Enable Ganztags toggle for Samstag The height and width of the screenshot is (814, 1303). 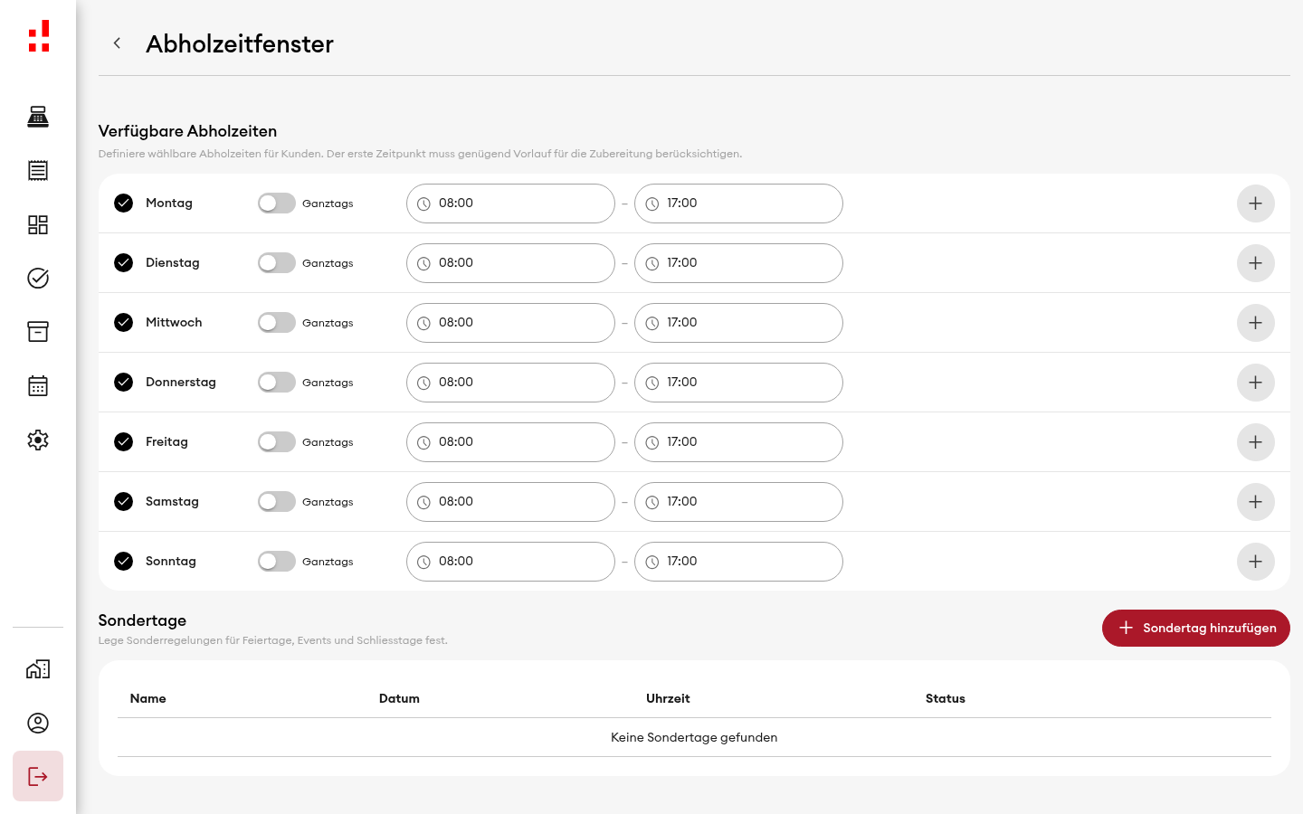tap(277, 501)
